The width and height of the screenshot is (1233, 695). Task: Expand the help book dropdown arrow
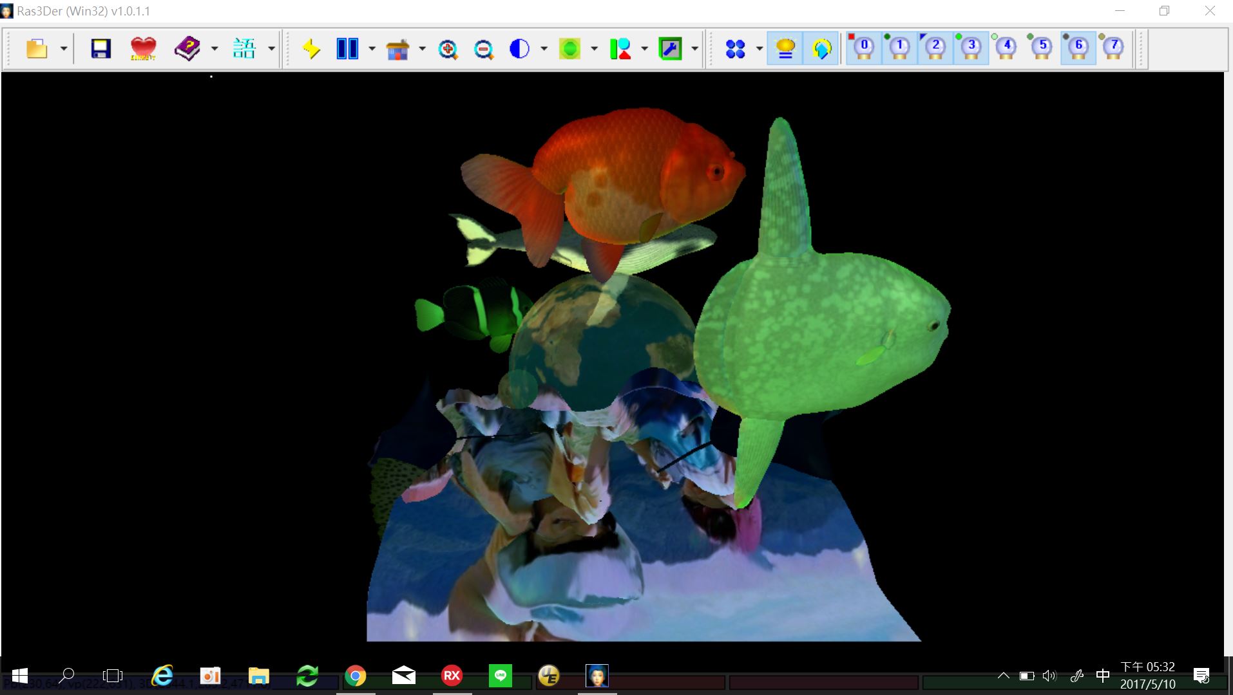coord(214,49)
